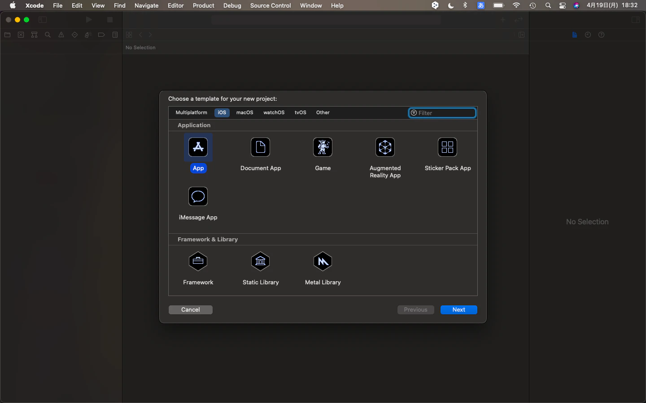This screenshot has height=403, width=646.
Task: Switch to the watchOS tab
Action: coord(274,113)
